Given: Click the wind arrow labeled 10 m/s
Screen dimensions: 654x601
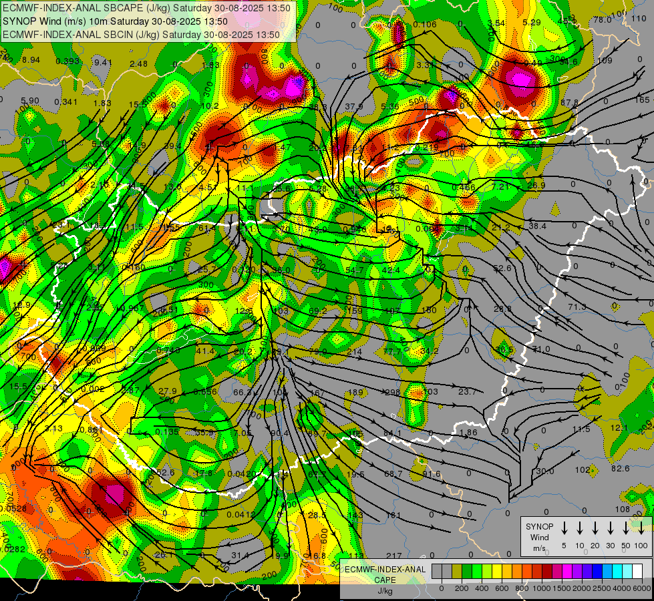Looking at the screenshot, I should [x=579, y=528].
